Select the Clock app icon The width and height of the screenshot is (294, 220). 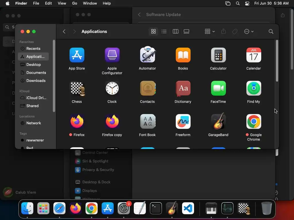[112, 88]
